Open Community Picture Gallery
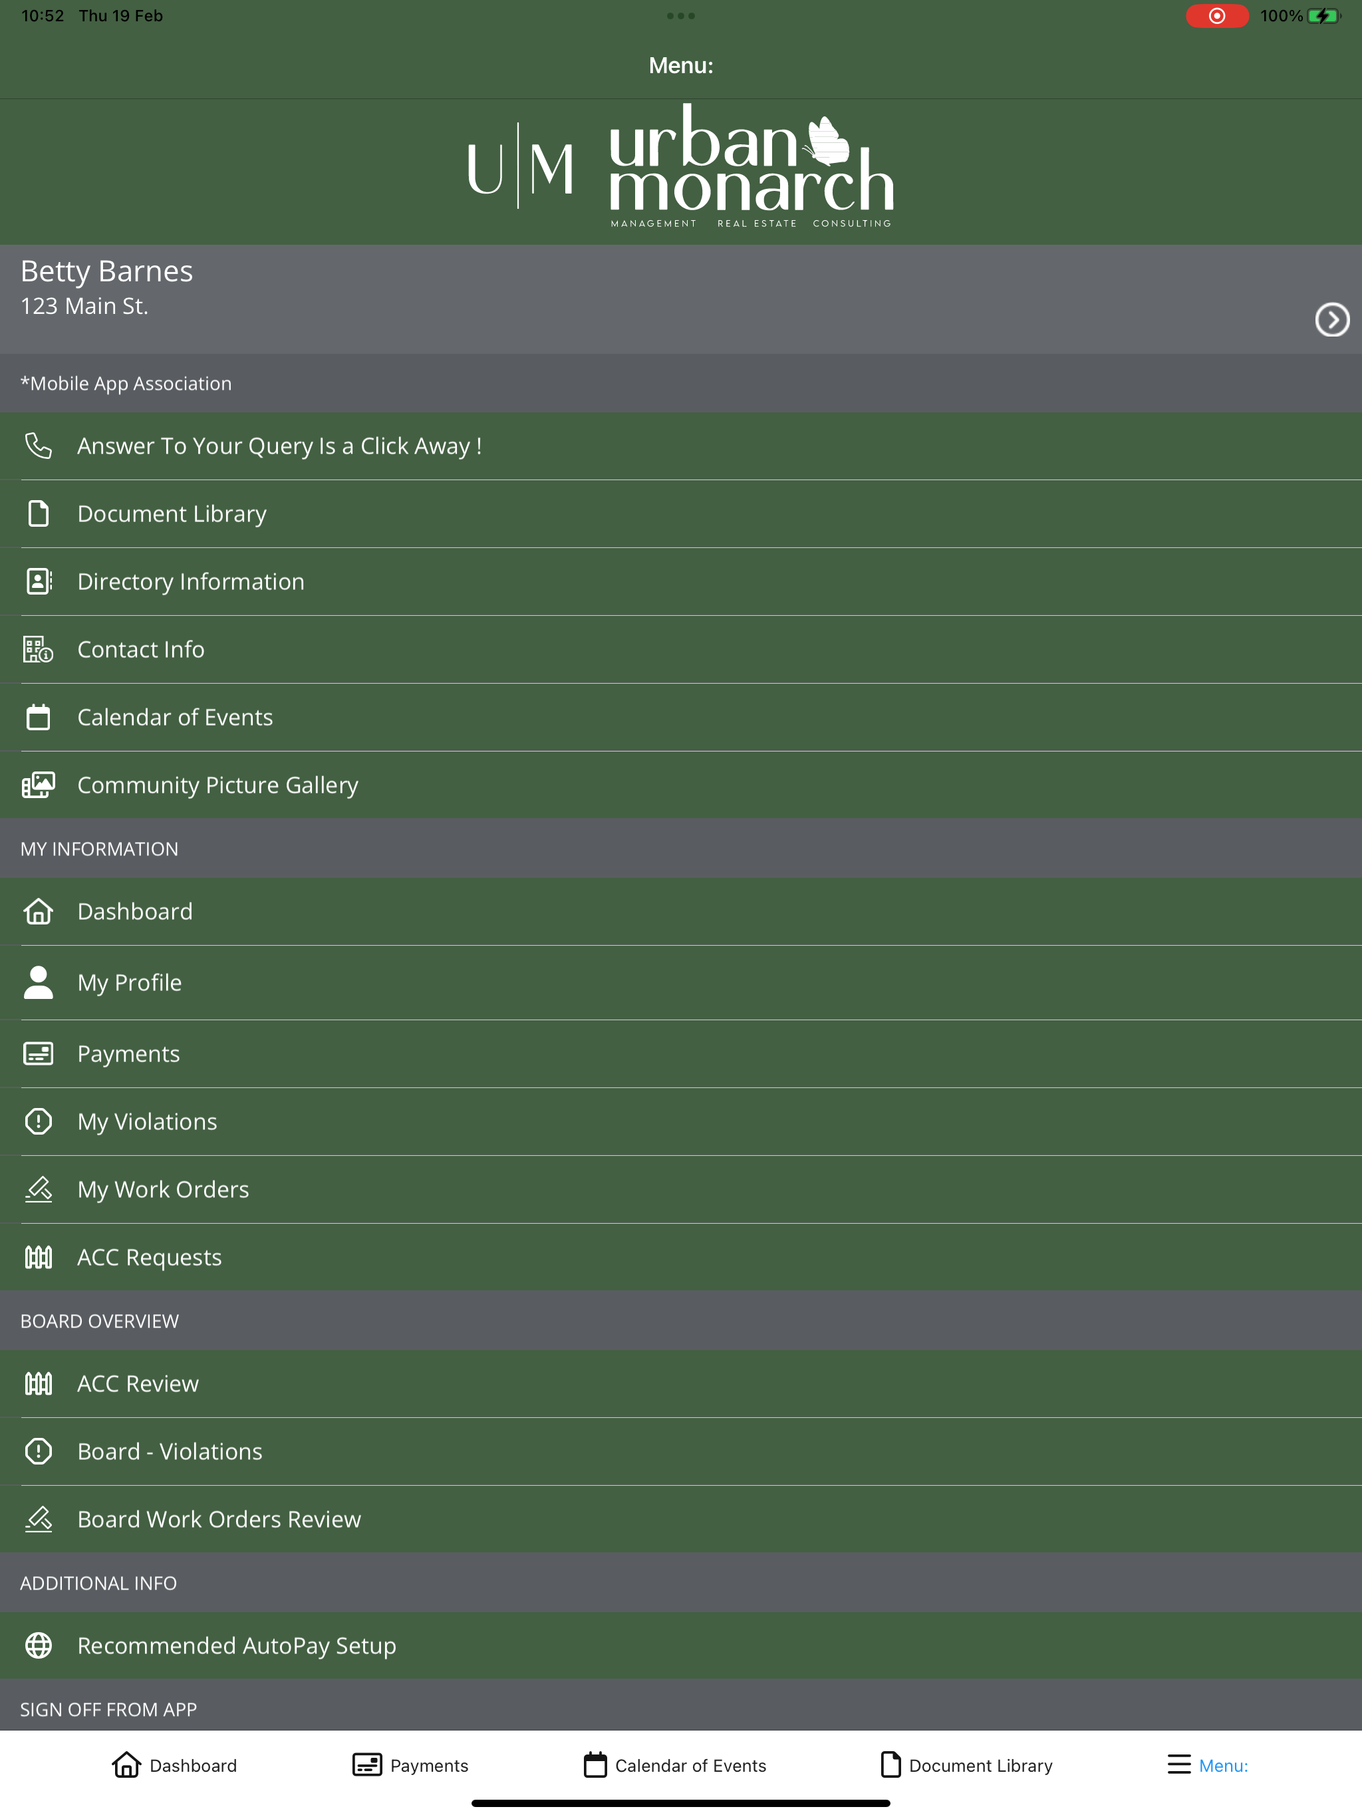Viewport: 1362px width, 1817px height. [681, 785]
